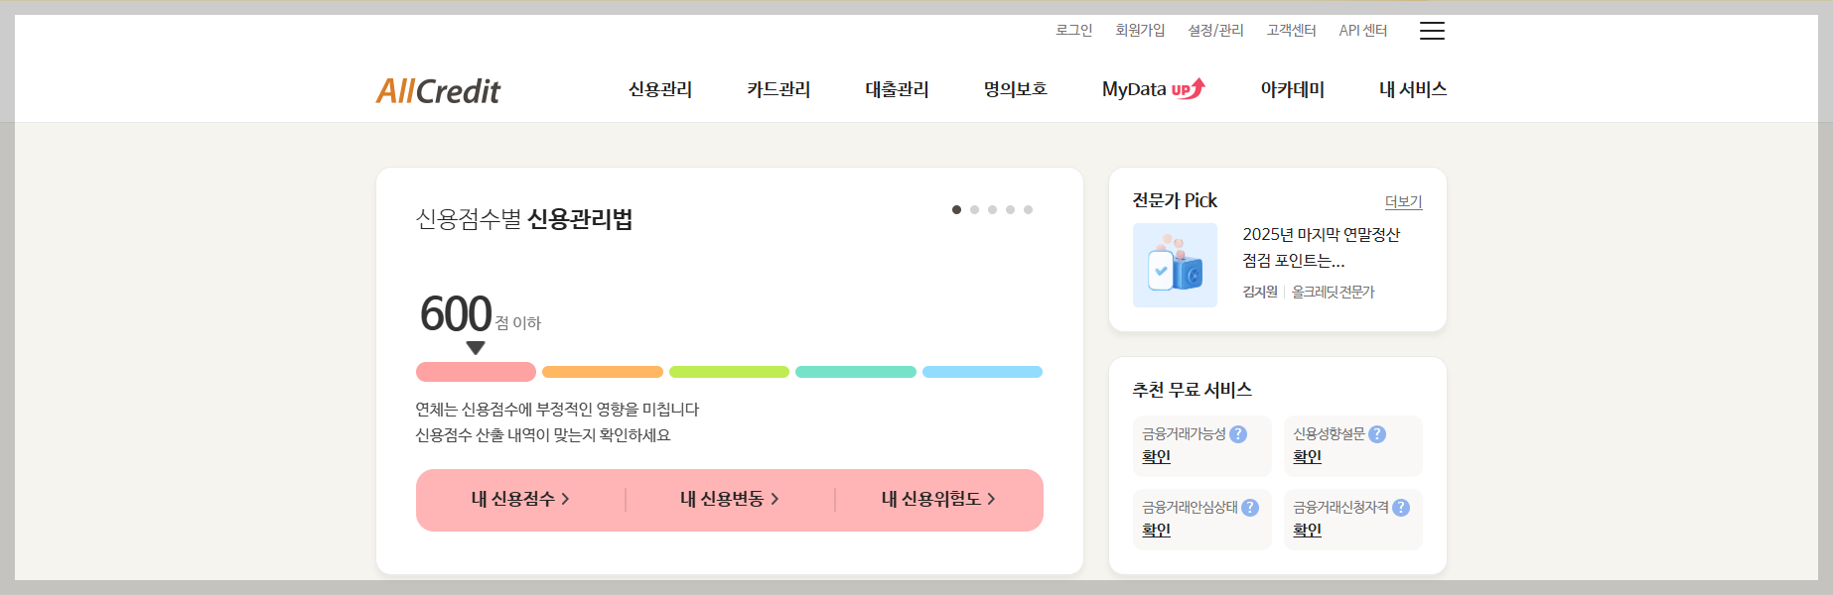Click the UP arrow badge beside MyData
This screenshot has width=1833, height=595.
click(1189, 88)
